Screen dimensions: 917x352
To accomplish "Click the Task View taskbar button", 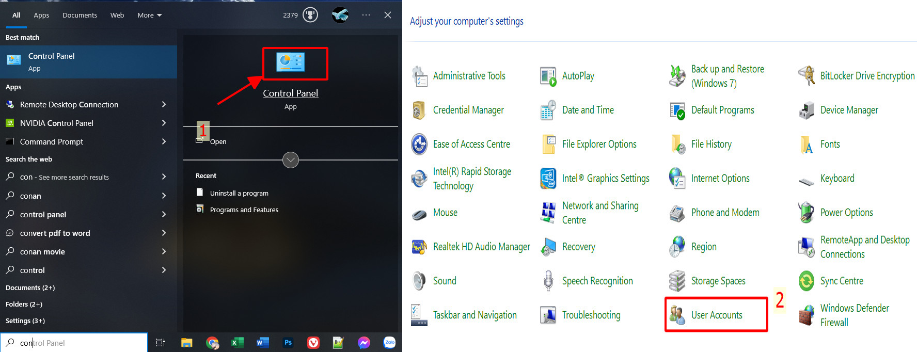I will coord(161,343).
